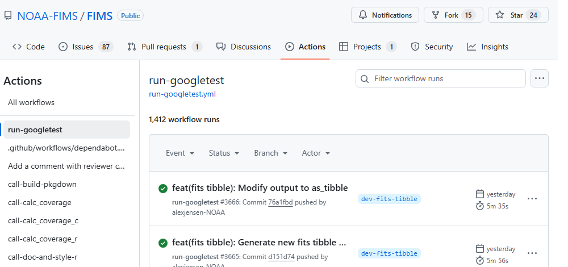Screen dimensions: 568x267
Task: Open run 'Modify output to as_tibble'
Action: (260, 188)
